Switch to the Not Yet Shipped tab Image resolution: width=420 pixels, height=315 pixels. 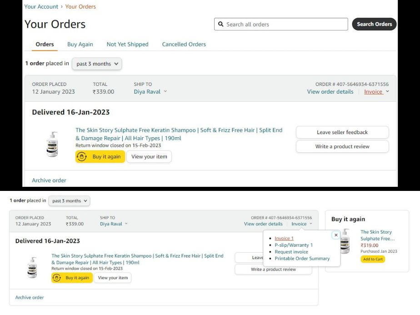pos(127,44)
